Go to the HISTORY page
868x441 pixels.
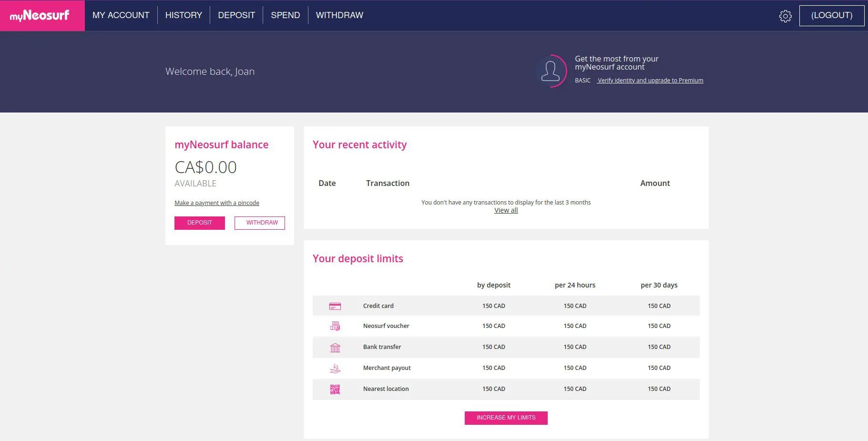point(184,15)
